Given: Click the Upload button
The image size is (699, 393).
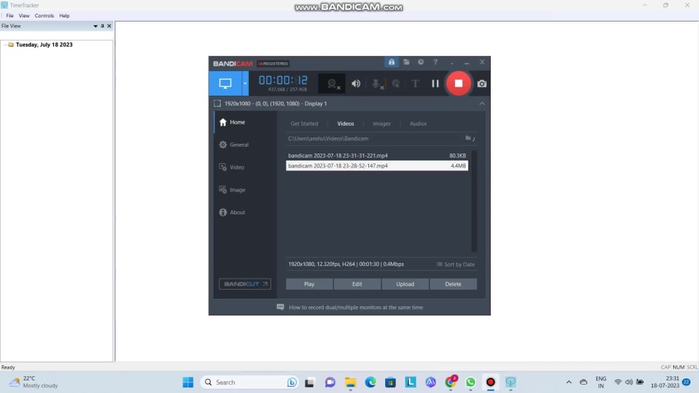Looking at the screenshot, I should 405,284.
